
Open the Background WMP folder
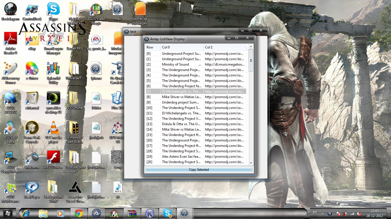(x=53, y=191)
